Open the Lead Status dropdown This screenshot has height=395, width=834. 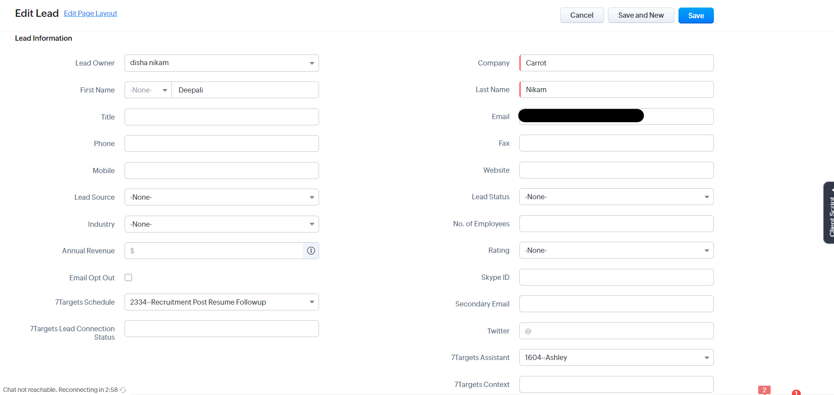point(616,197)
